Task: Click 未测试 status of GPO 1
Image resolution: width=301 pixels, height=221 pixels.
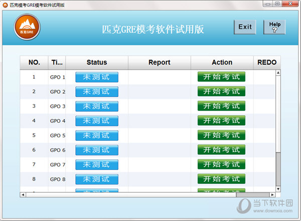Action: (x=97, y=77)
